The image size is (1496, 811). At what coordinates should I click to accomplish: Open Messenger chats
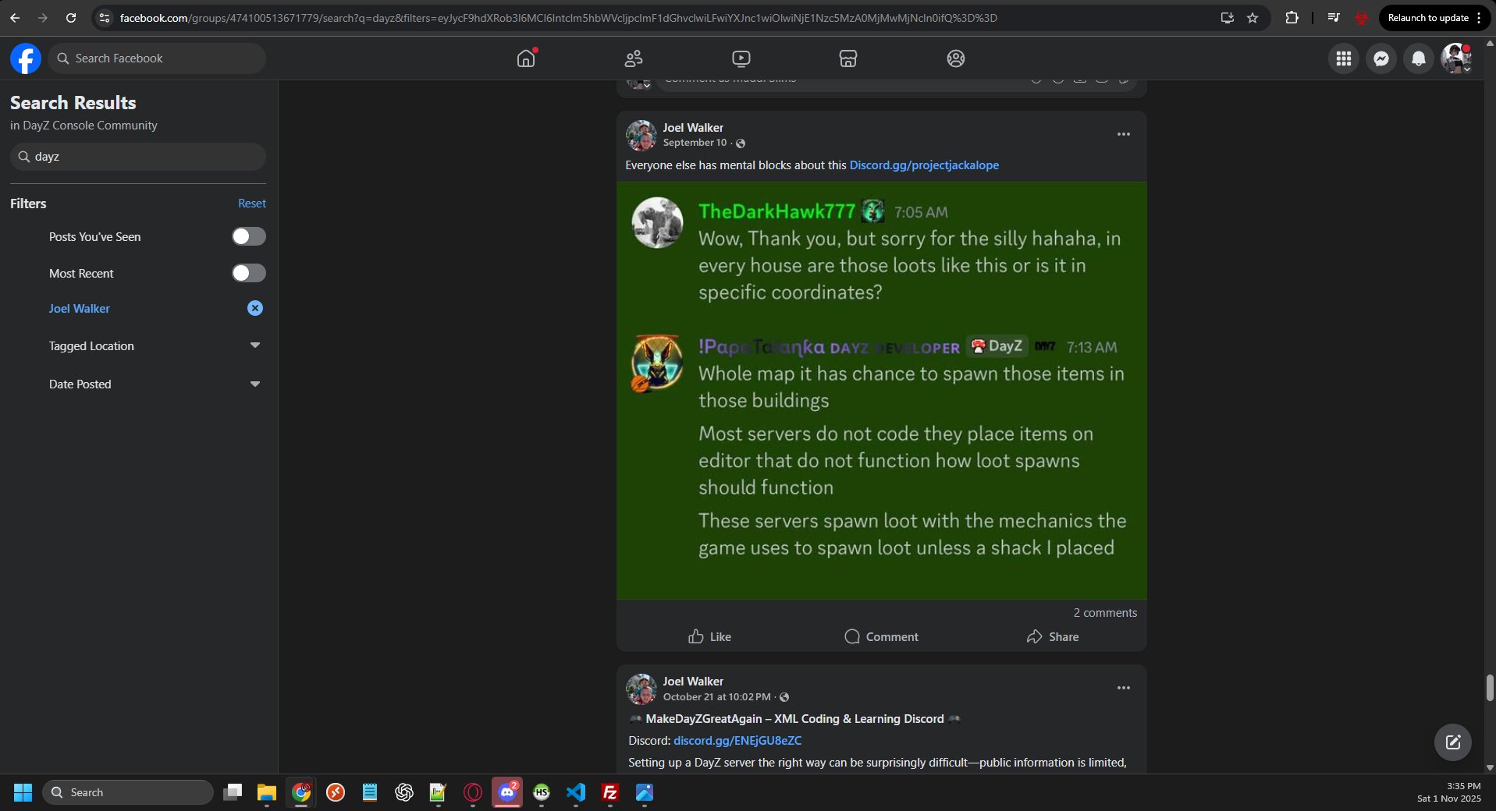[1381, 58]
